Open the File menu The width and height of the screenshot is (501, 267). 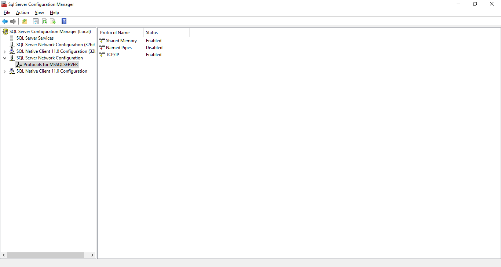(7, 12)
